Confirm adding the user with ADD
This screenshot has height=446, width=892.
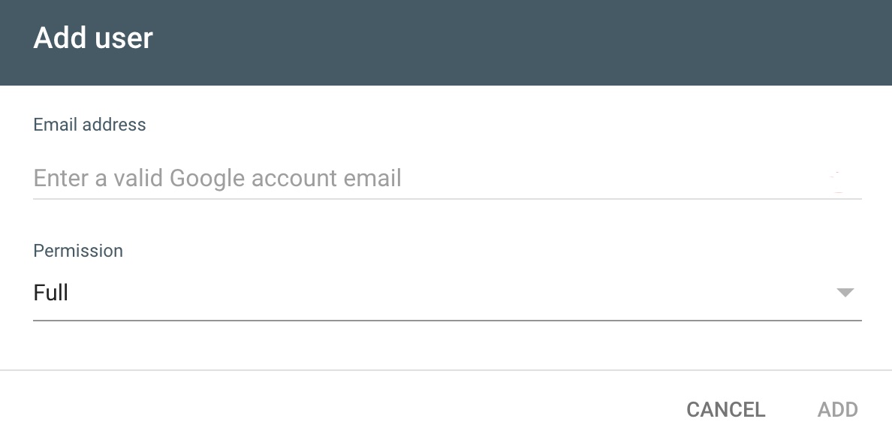pos(837,409)
